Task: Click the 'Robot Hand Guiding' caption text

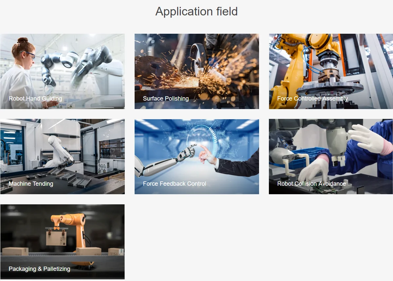Action: click(35, 99)
